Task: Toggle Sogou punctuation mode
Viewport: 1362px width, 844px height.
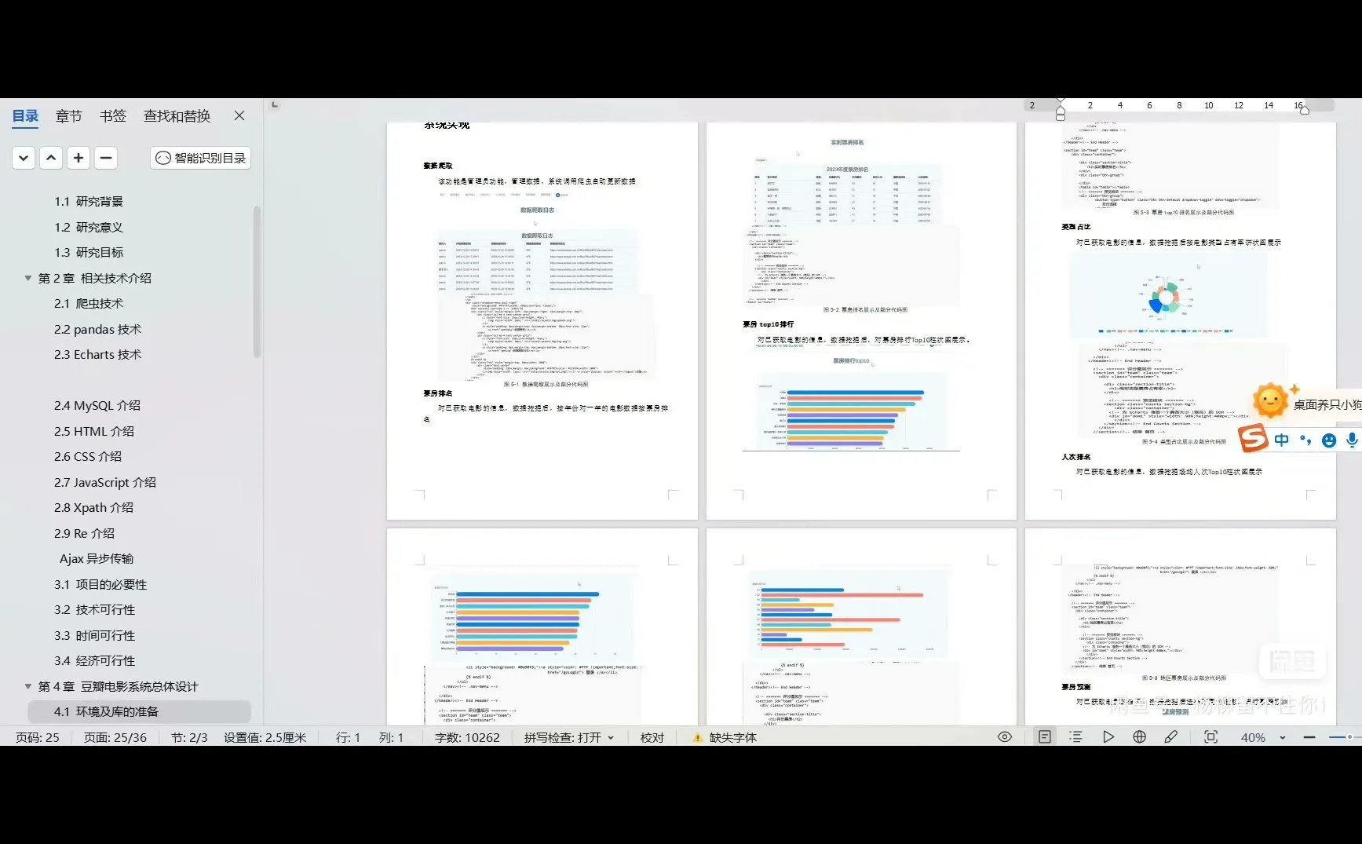Action: pyautogui.click(x=1305, y=440)
